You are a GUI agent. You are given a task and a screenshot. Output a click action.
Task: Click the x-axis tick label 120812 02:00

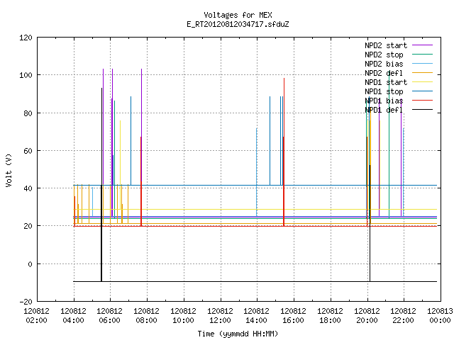tap(36, 315)
